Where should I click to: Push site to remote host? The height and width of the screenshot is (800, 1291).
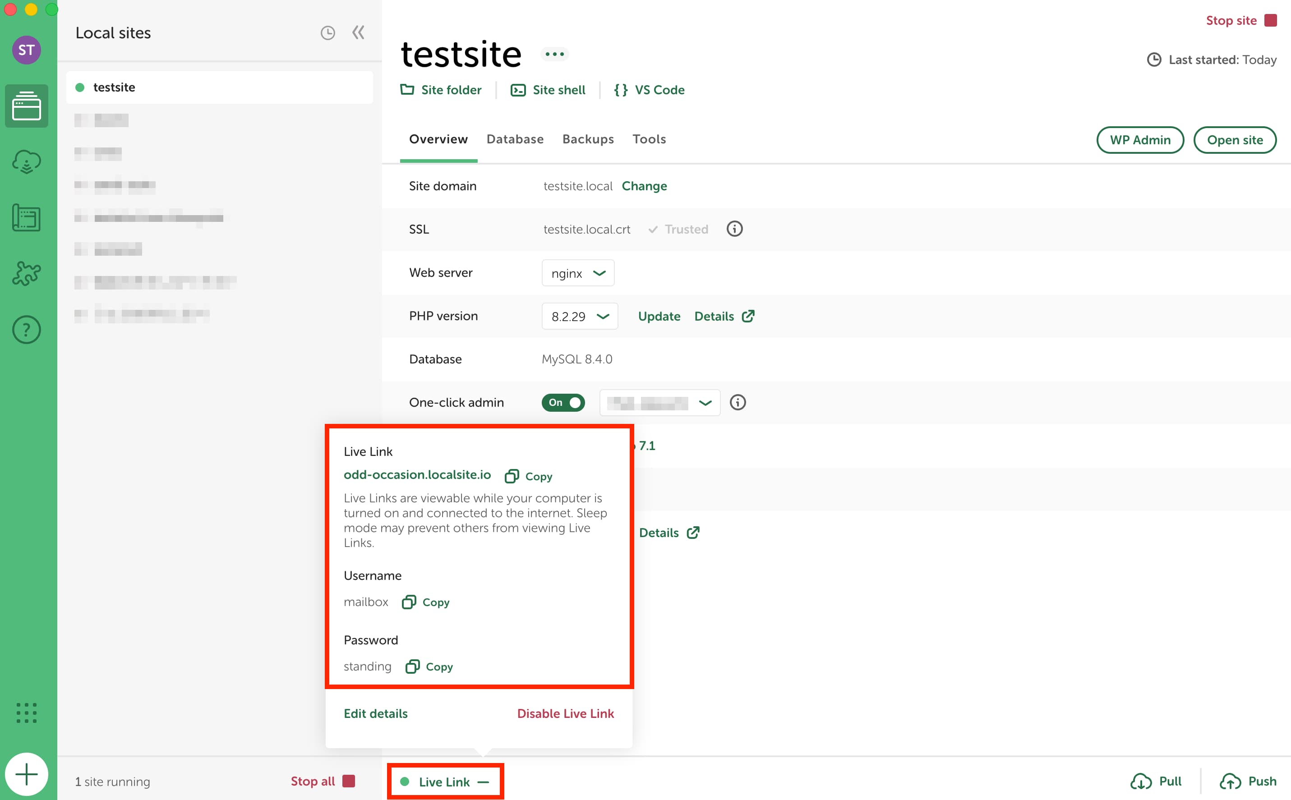[1248, 782]
